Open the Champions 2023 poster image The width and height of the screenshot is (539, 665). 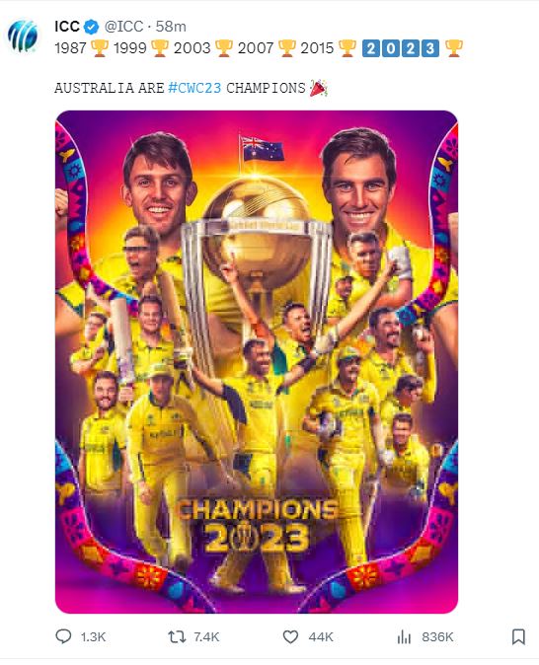click(257, 362)
